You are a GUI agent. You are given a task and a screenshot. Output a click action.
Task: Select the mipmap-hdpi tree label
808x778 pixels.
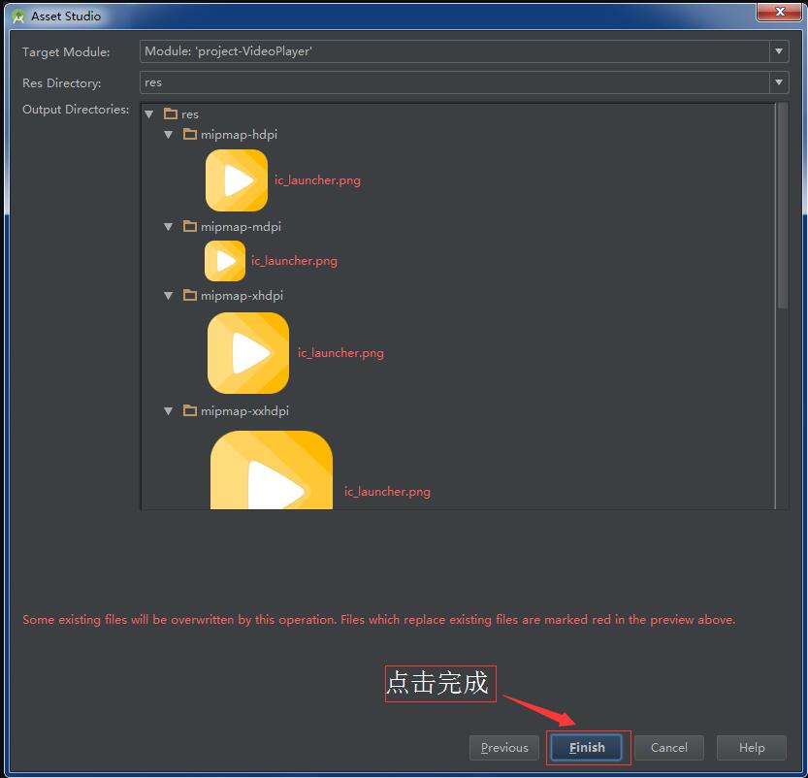pyautogui.click(x=239, y=135)
